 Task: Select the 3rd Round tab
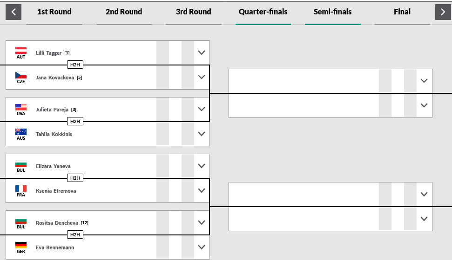[194, 12]
